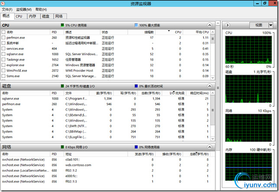Open the 视图 dropdown arrow
The image size is (279, 192).
271,25
